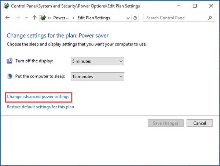
Task: Click the Forward navigation arrow
Action: tap(17, 18)
